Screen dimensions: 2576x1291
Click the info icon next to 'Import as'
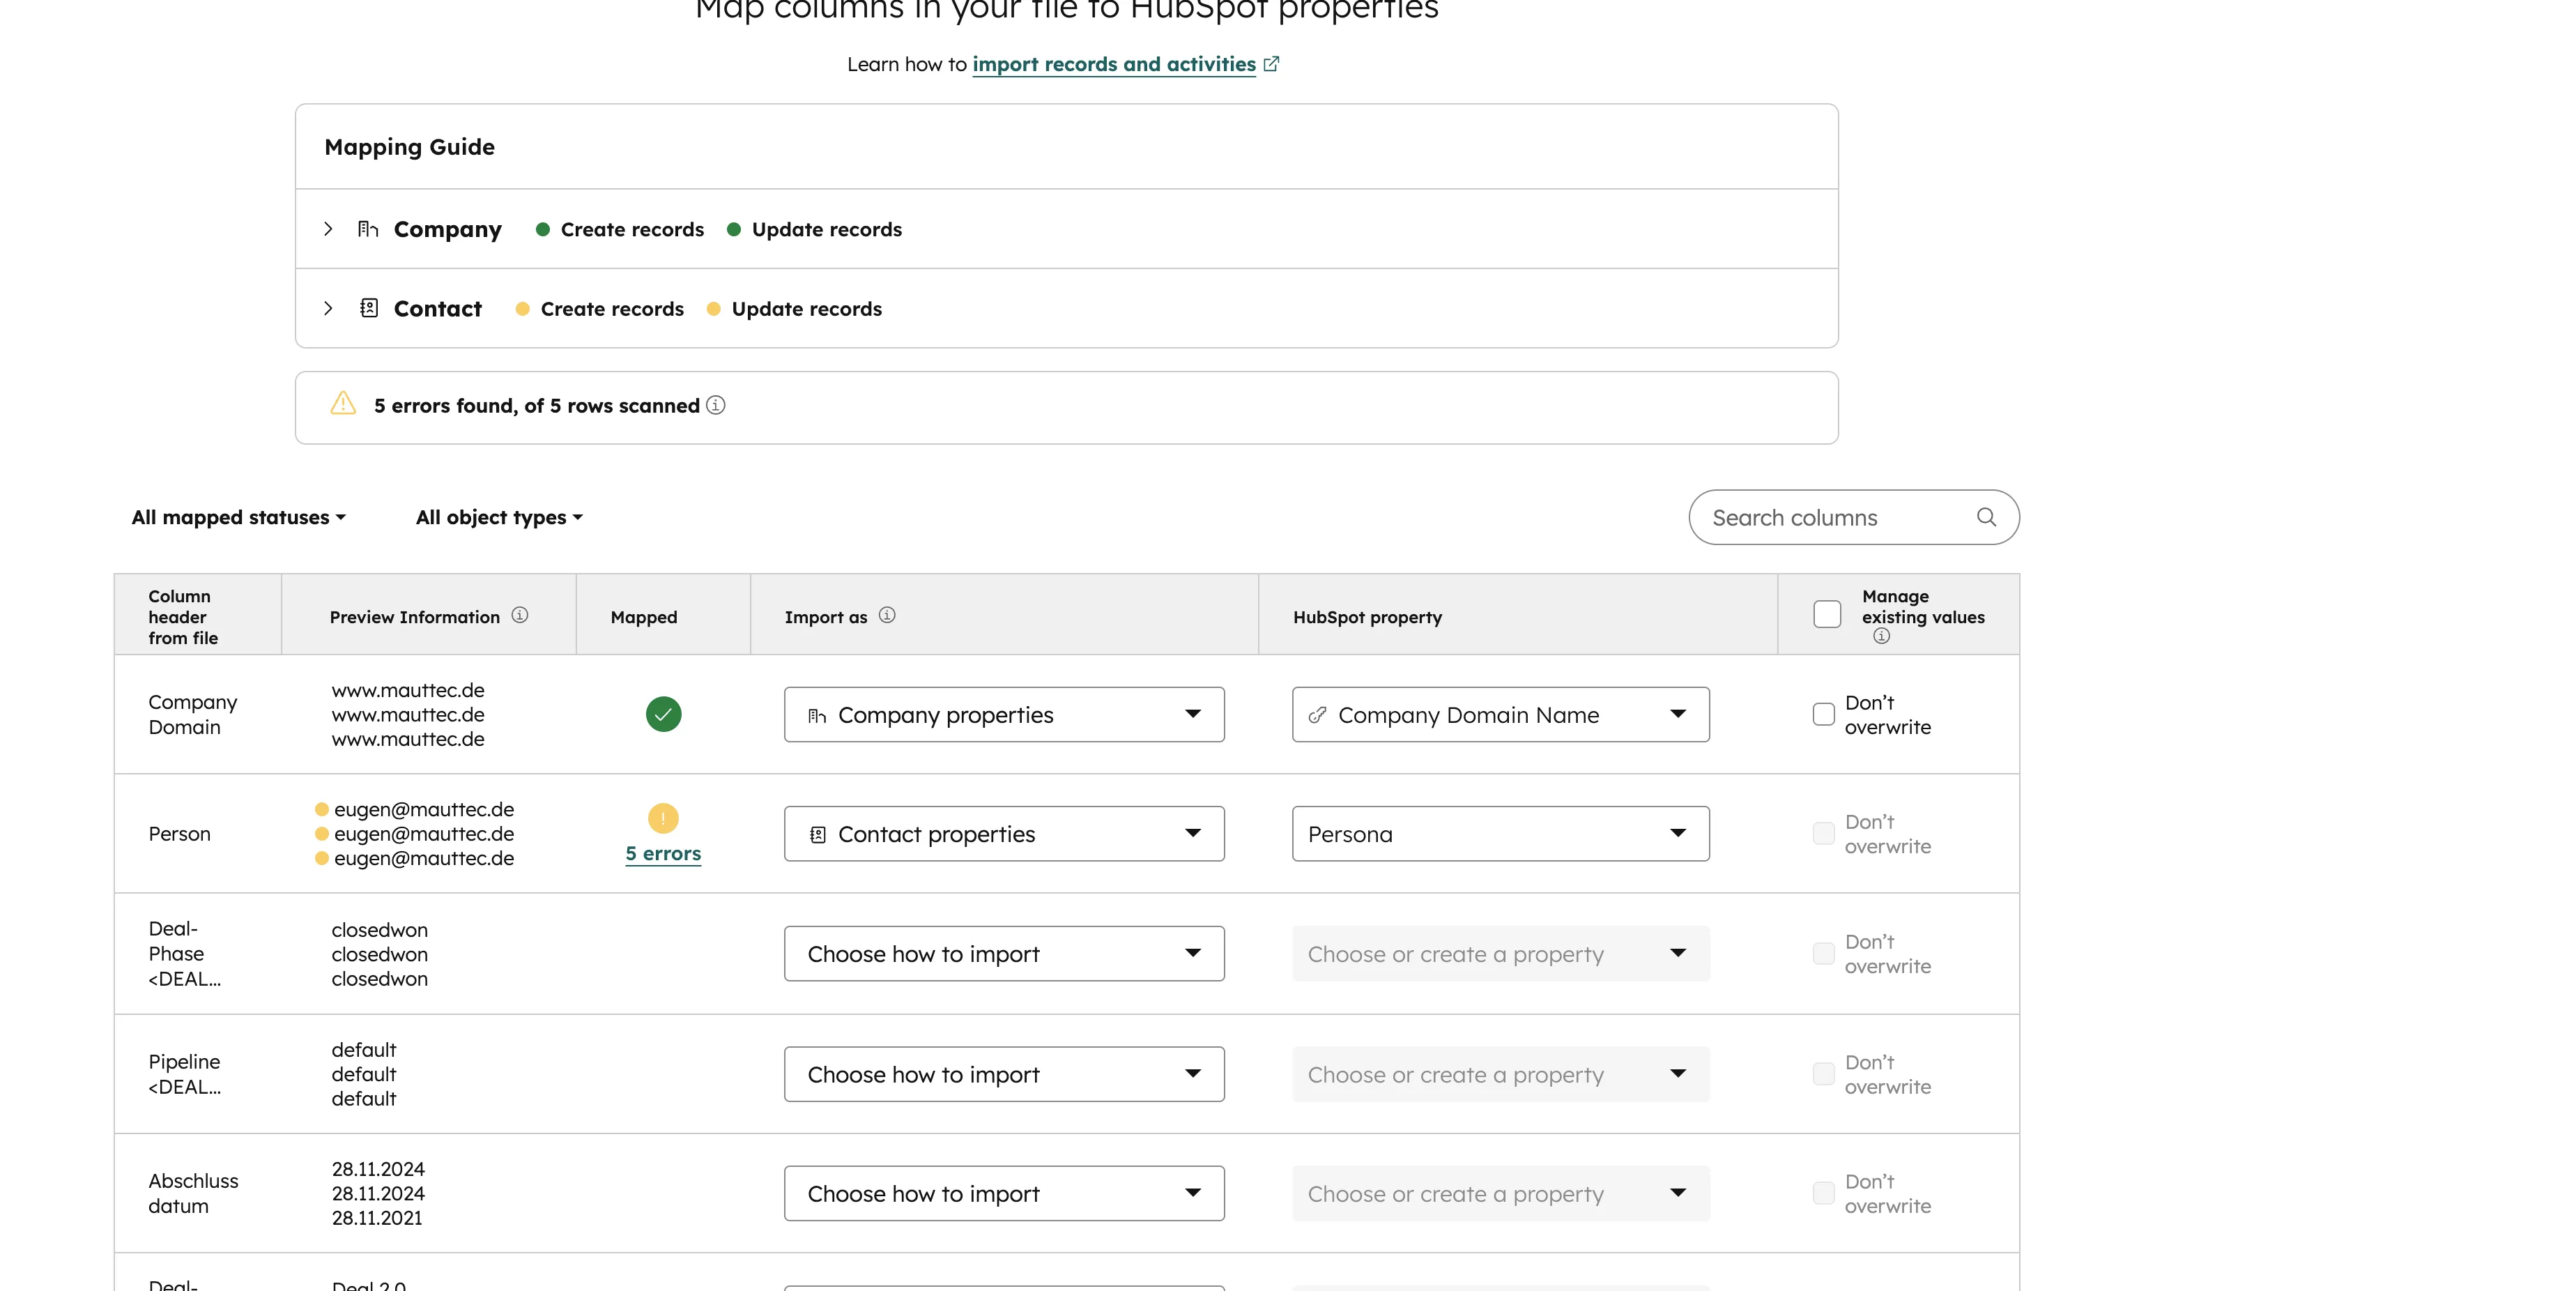pos(887,615)
